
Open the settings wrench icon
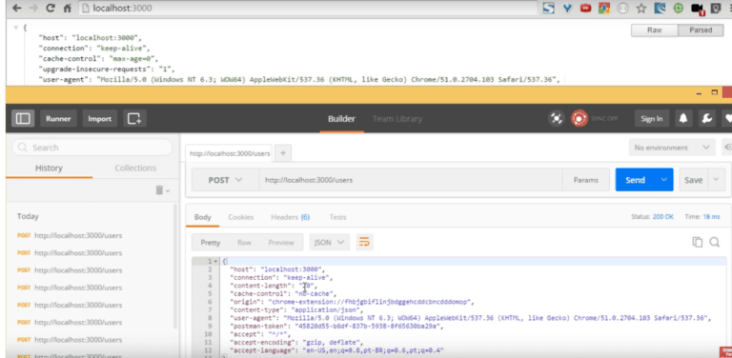[707, 118]
